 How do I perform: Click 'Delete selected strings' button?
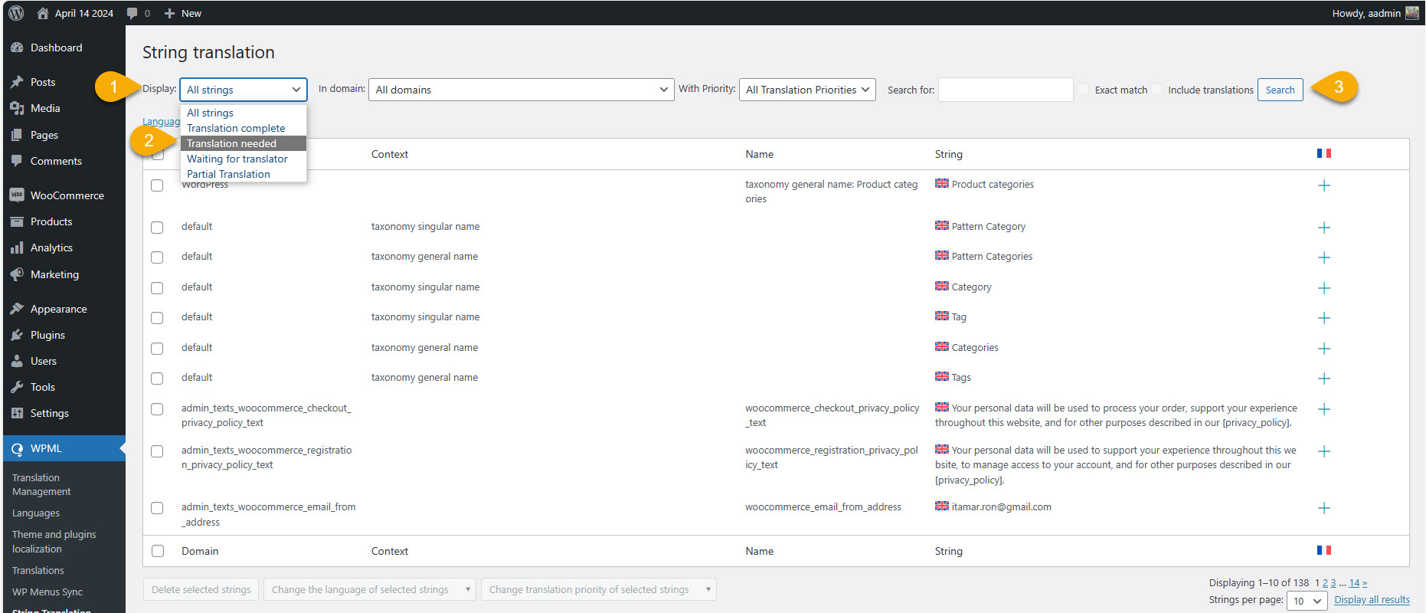click(x=201, y=589)
